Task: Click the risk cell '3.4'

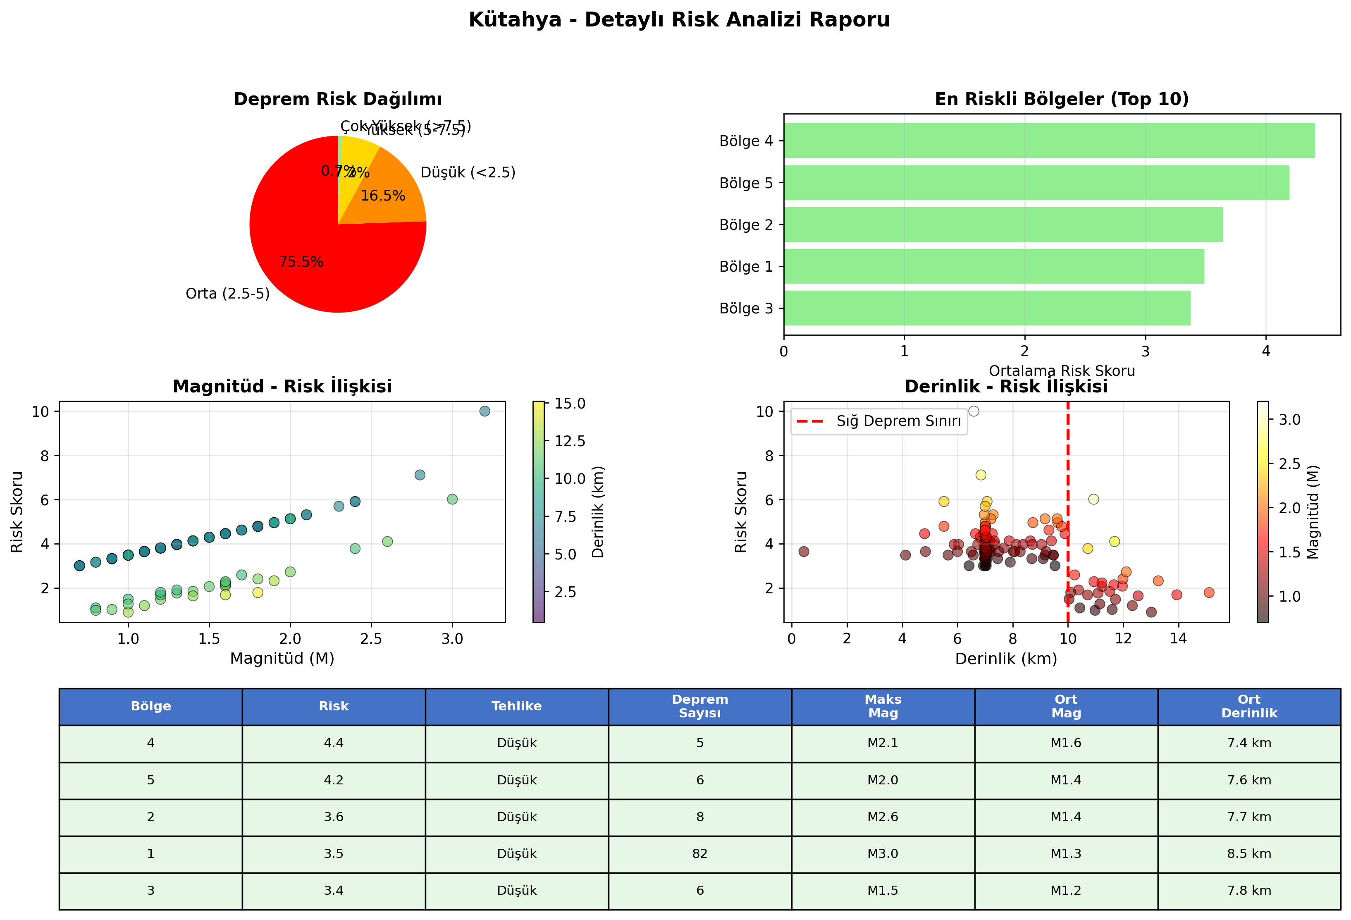Action: point(334,891)
